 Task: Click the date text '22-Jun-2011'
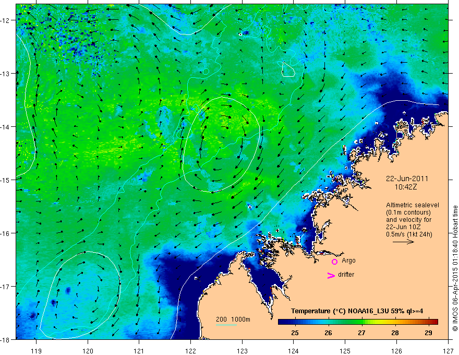(407, 179)
